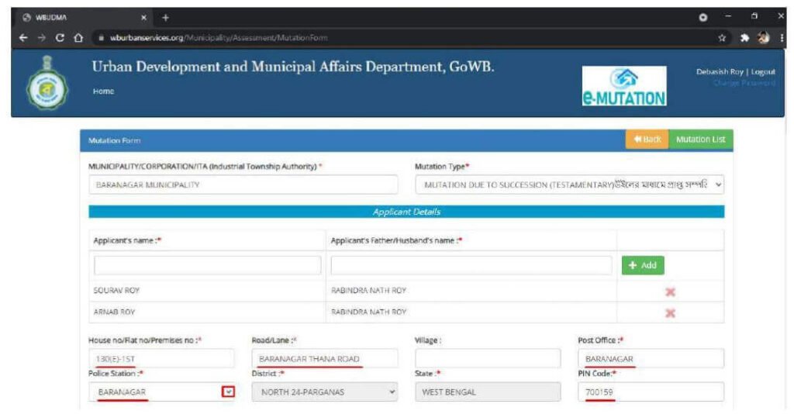
Task: Click the orange Back button
Action: (647, 140)
